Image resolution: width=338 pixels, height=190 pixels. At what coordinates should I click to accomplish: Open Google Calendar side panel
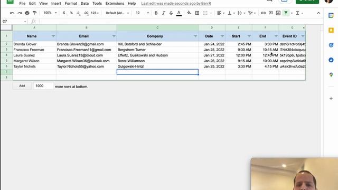pos(331,15)
